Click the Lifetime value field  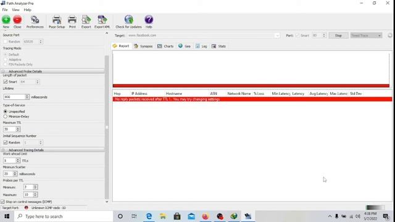pyautogui.click(x=14, y=97)
